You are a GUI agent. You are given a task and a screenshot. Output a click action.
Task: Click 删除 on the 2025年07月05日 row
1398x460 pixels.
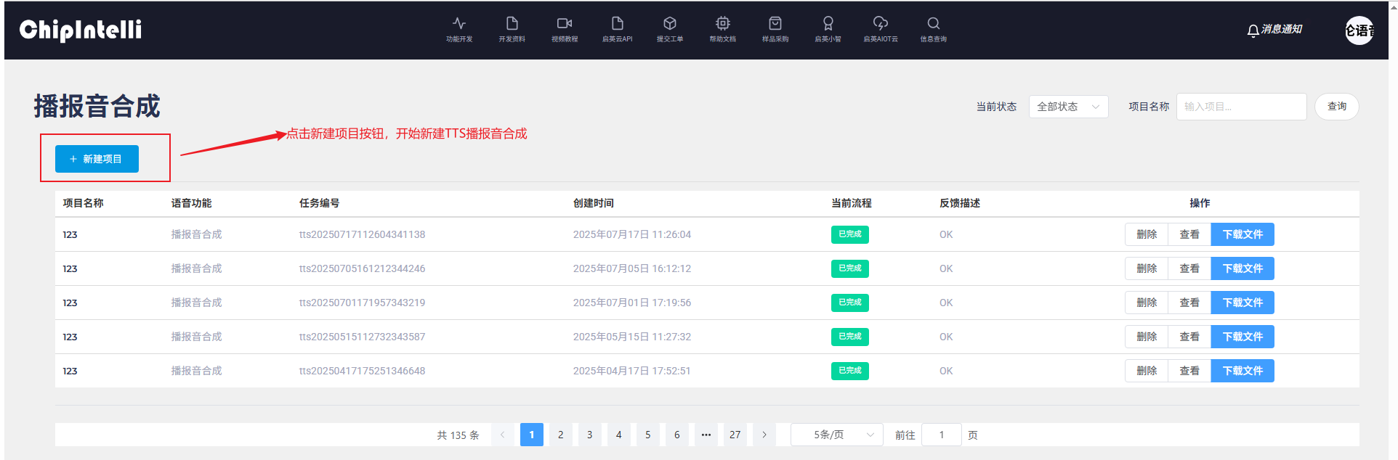(1146, 268)
